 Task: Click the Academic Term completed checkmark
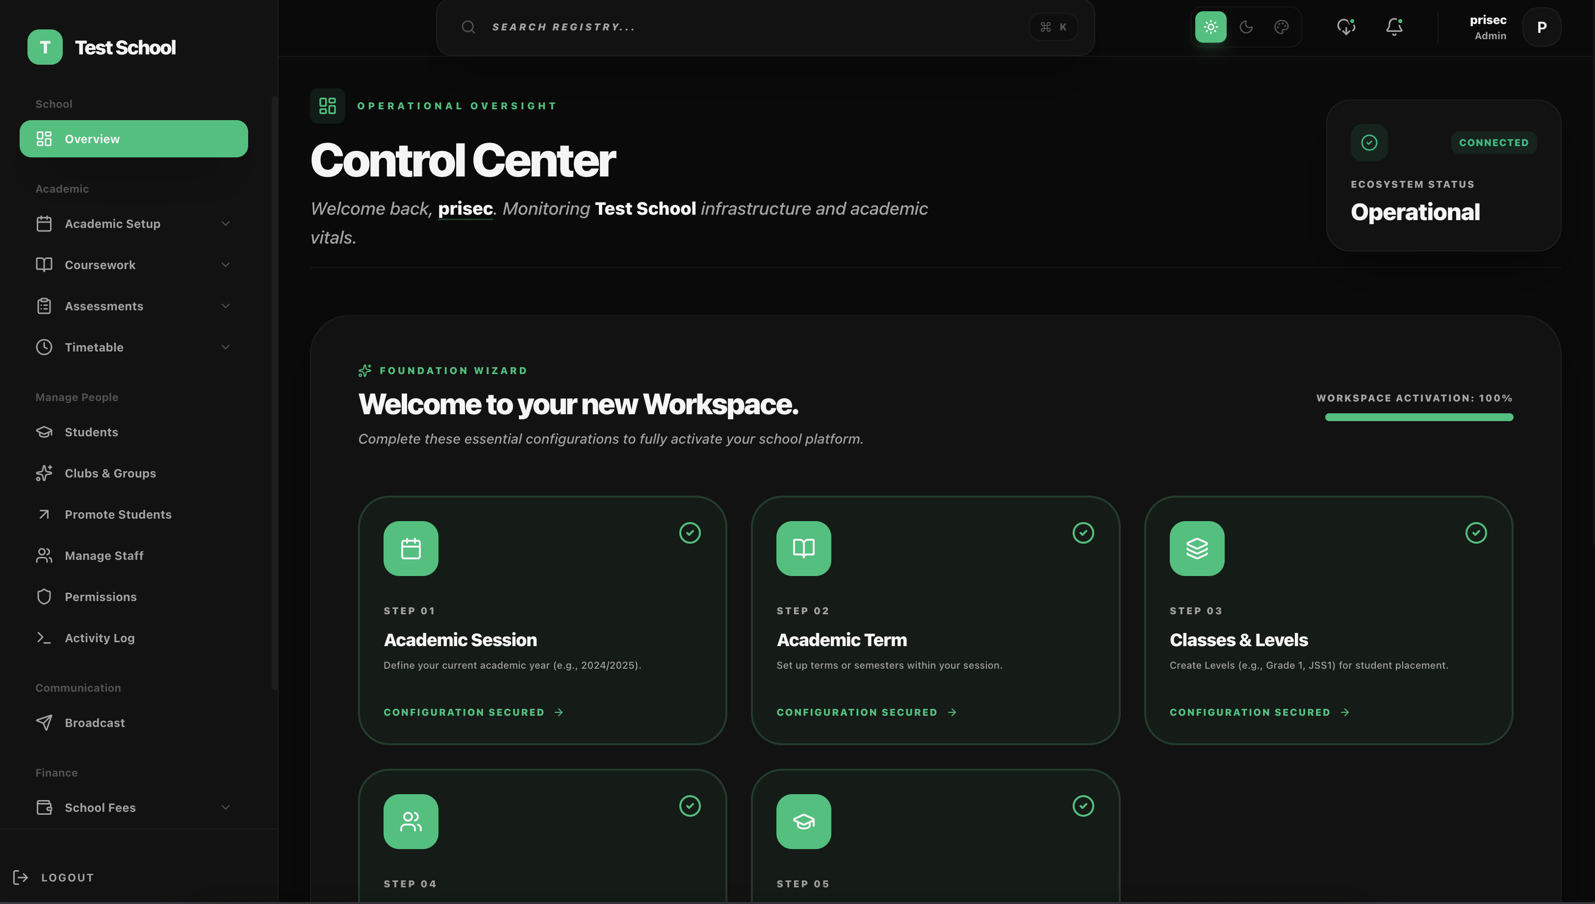(1083, 533)
